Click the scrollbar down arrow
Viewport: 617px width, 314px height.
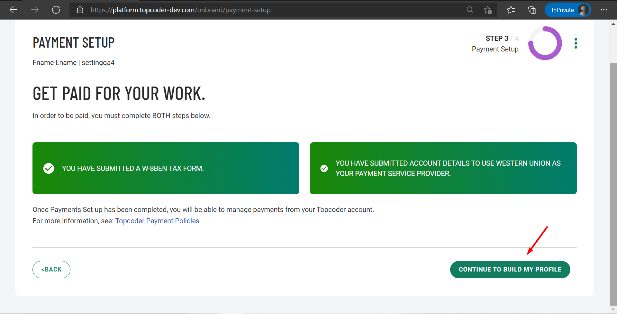613,309
